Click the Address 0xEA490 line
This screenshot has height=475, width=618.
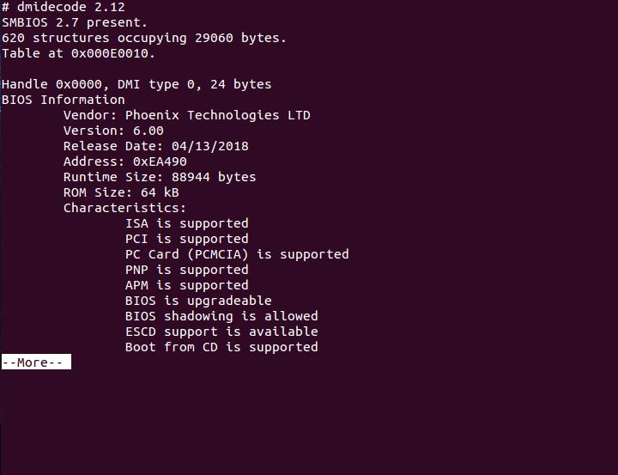point(124,161)
